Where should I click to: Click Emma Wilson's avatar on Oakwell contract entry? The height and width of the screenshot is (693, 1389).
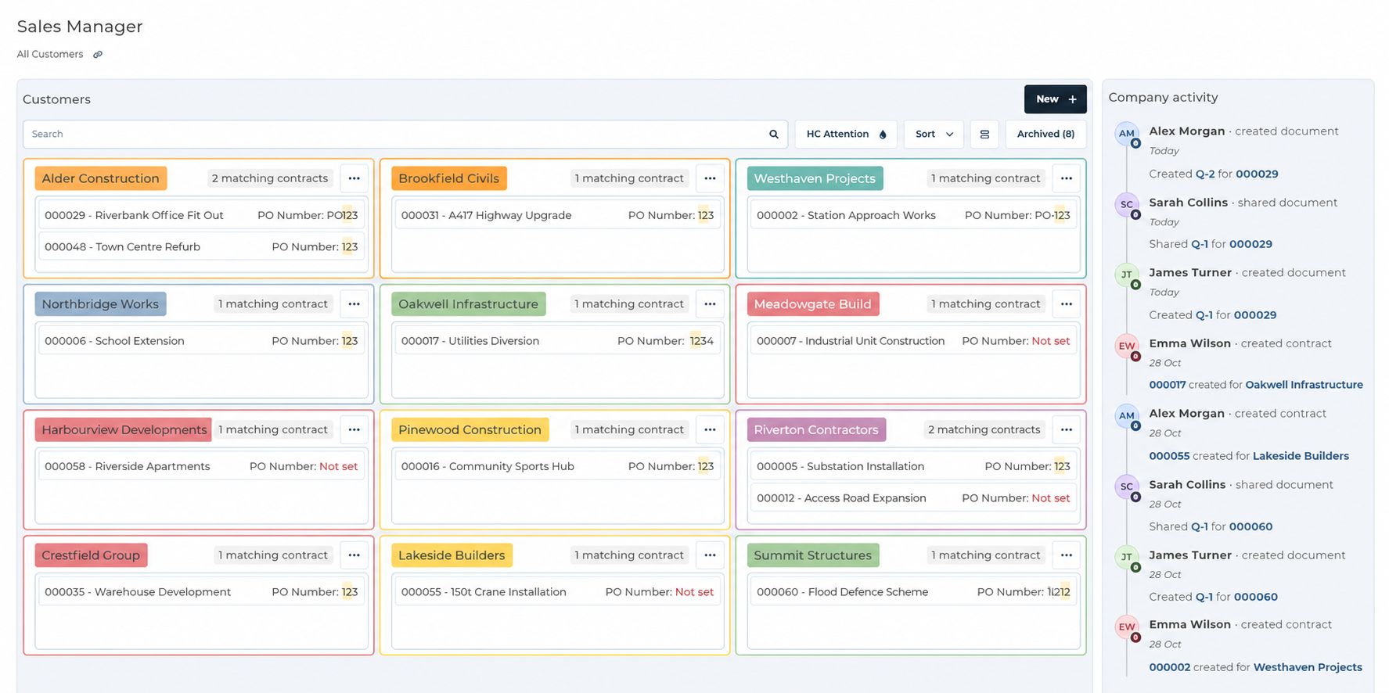[x=1127, y=346]
